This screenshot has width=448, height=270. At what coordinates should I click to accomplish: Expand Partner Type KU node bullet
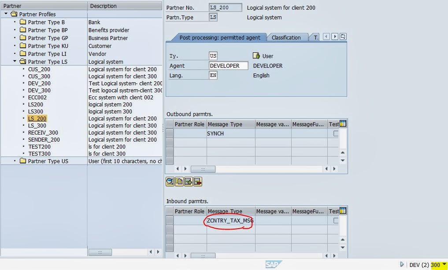click(x=15, y=46)
